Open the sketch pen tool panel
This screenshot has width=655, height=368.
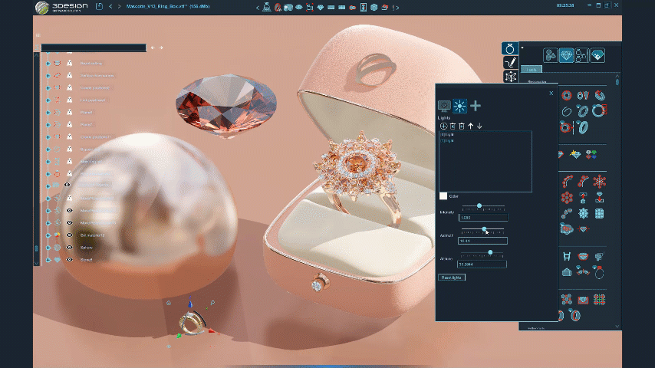pyautogui.click(x=510, y=63)
